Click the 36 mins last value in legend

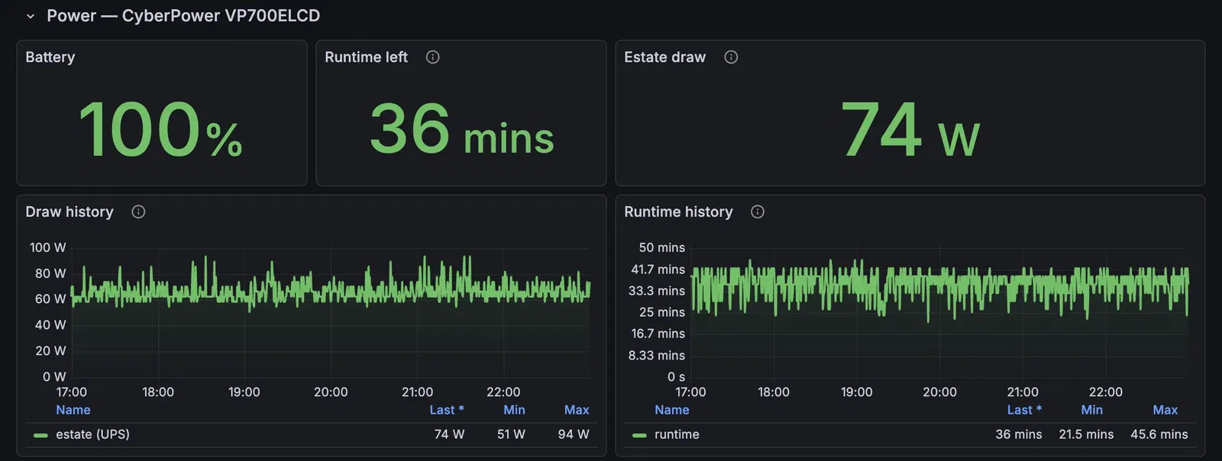tap(1019, 434)
